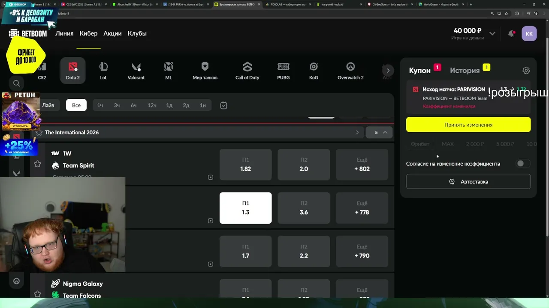
Task: Open coupon settings gear
Action: click(526, 71)
